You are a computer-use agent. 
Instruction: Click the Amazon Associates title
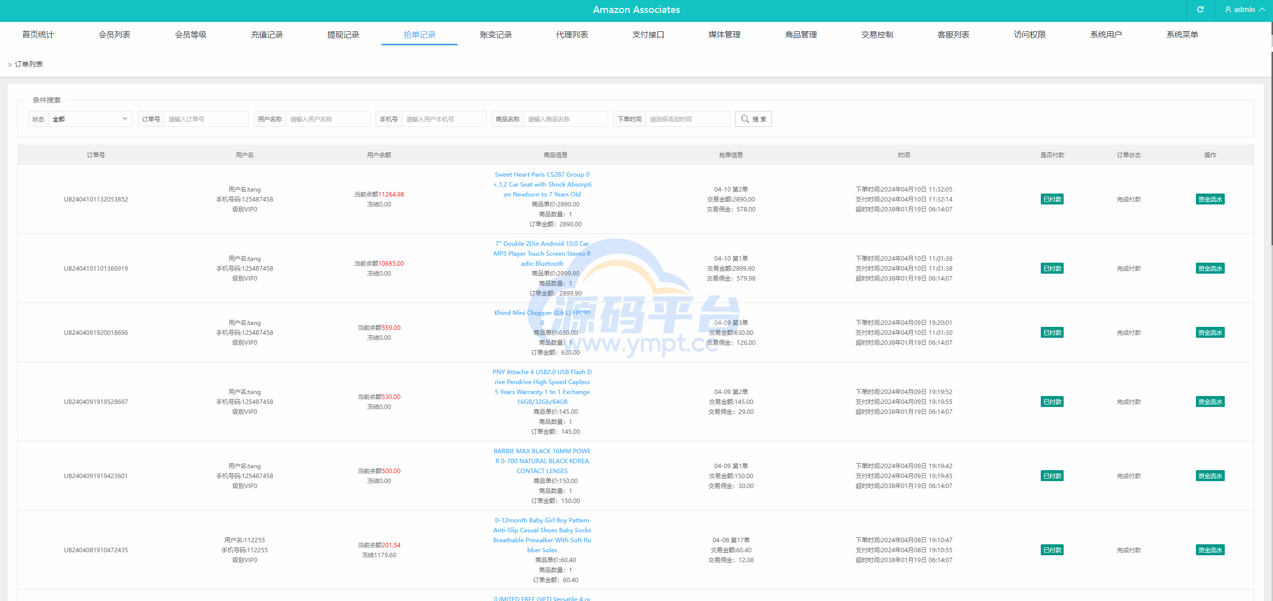pos(636,9)
